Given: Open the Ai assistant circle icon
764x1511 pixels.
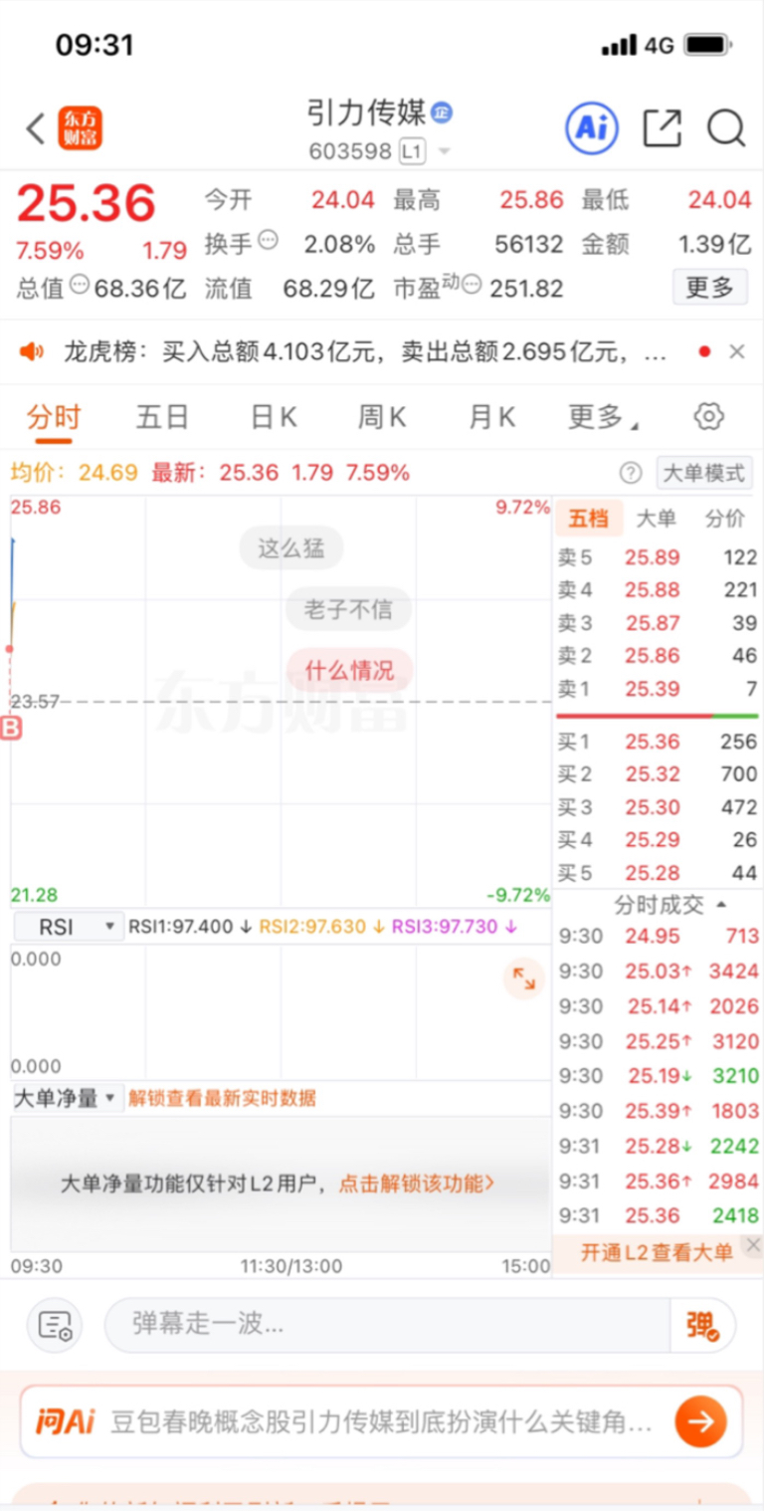Looking at the screenshot, I should [592, 127].
